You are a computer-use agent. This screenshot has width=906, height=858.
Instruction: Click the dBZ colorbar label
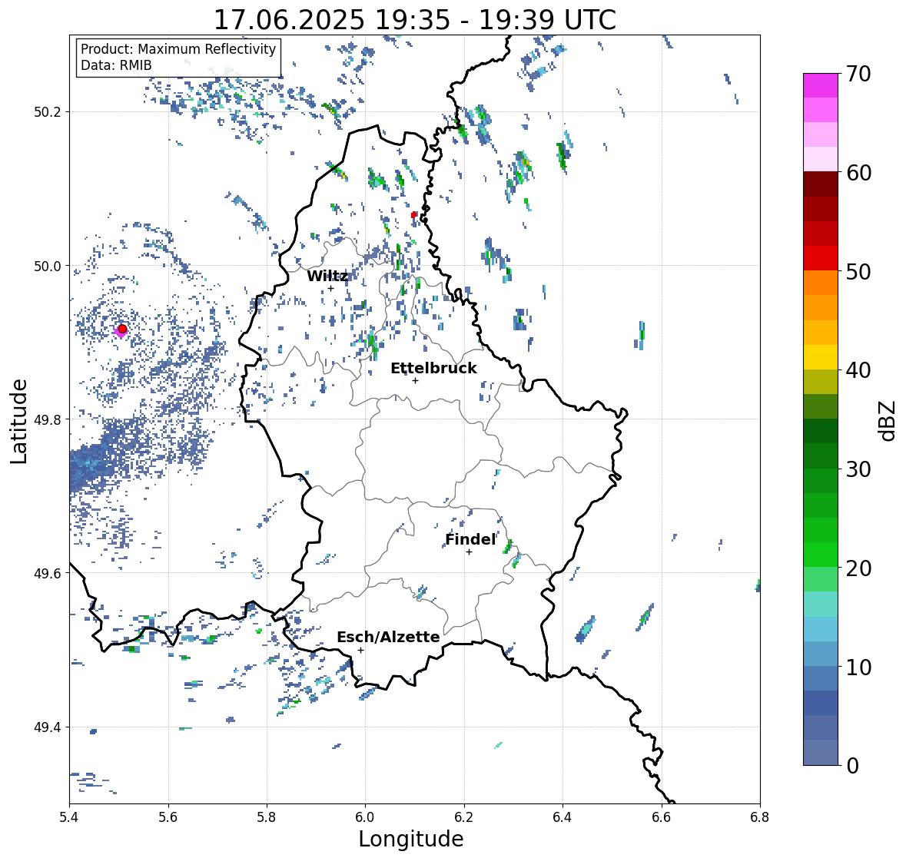pyautogui.click(x=888, y=420)
